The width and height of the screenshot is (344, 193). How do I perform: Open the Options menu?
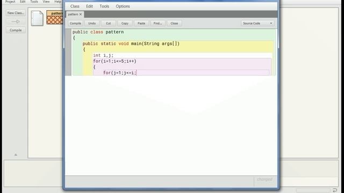123,6
